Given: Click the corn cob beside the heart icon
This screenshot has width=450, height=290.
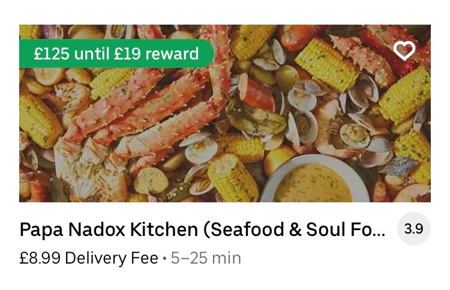Looking at the screenshot, I should [x=327, y=65].
